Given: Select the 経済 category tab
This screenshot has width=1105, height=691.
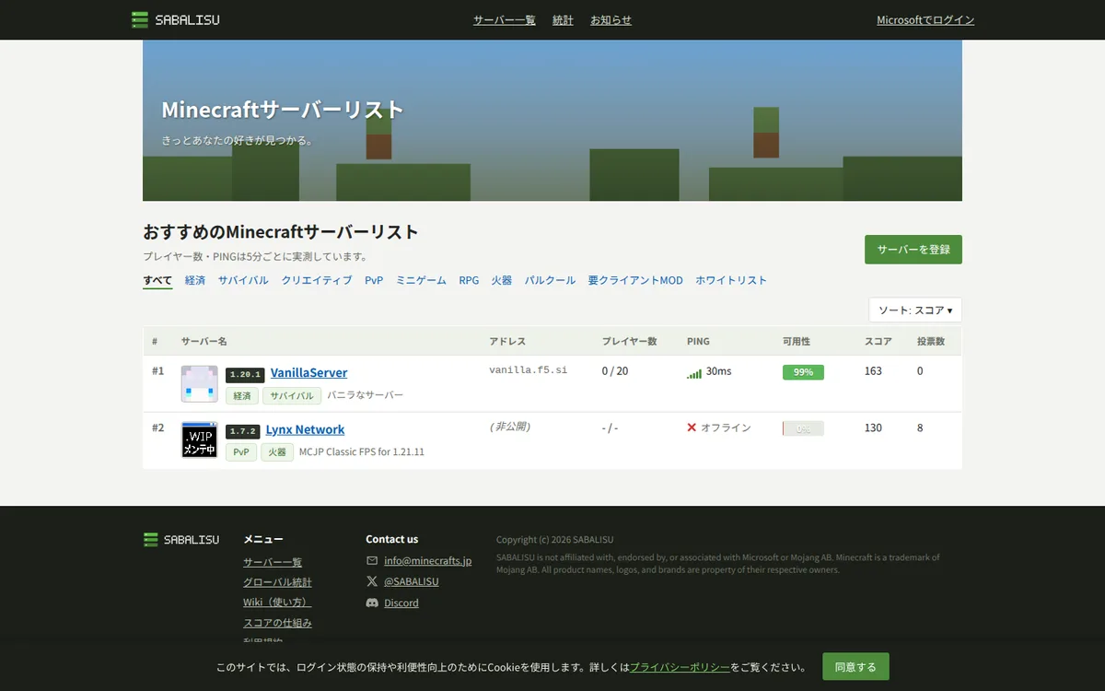Looking at the screenshot, I should point(195,280).
